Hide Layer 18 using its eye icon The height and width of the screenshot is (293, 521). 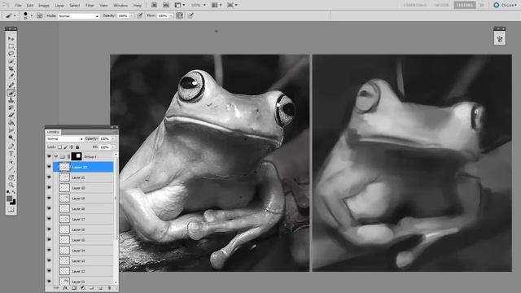(x=49, y=208)
